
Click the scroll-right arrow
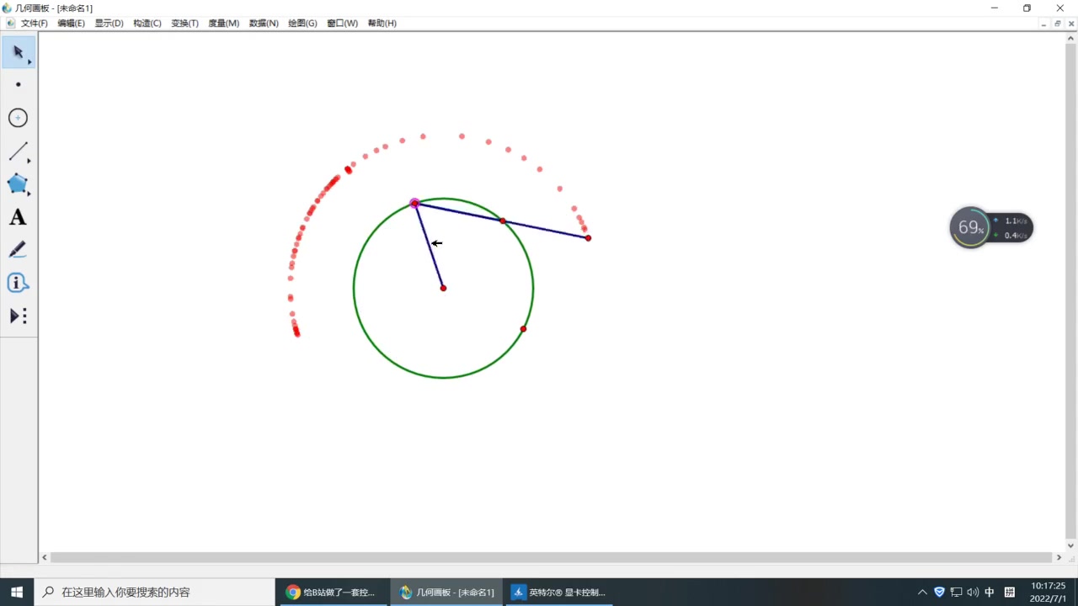(1059, 557)
